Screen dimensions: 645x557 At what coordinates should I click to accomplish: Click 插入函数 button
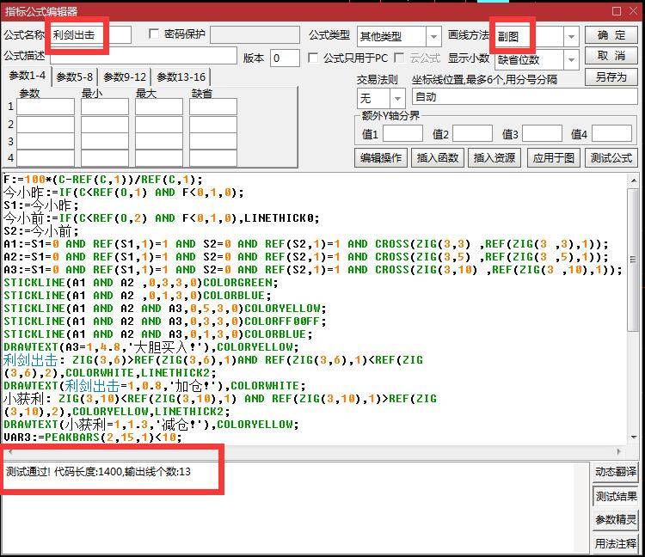click(x=437, y=158)
